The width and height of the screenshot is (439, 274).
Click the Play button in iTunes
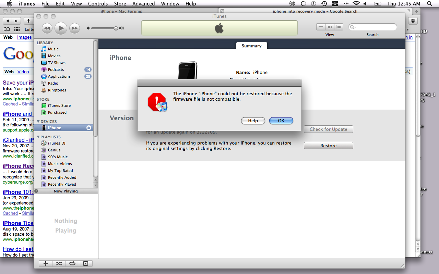tap(61, 28)
